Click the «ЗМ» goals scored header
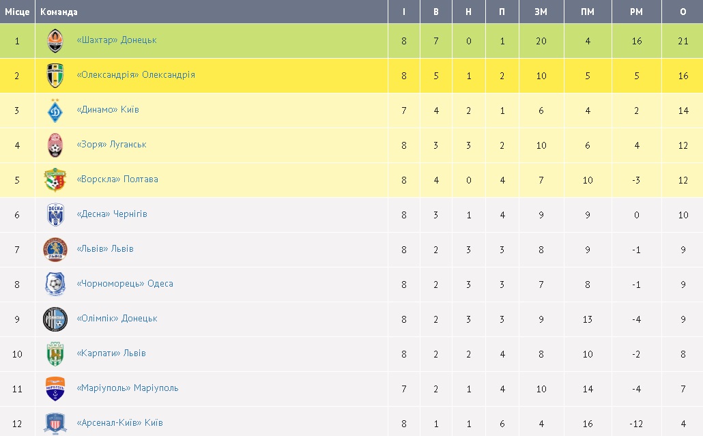 click(x=541, y=12)
